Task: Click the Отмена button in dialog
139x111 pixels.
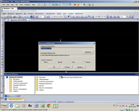Action: coord(67,67)
